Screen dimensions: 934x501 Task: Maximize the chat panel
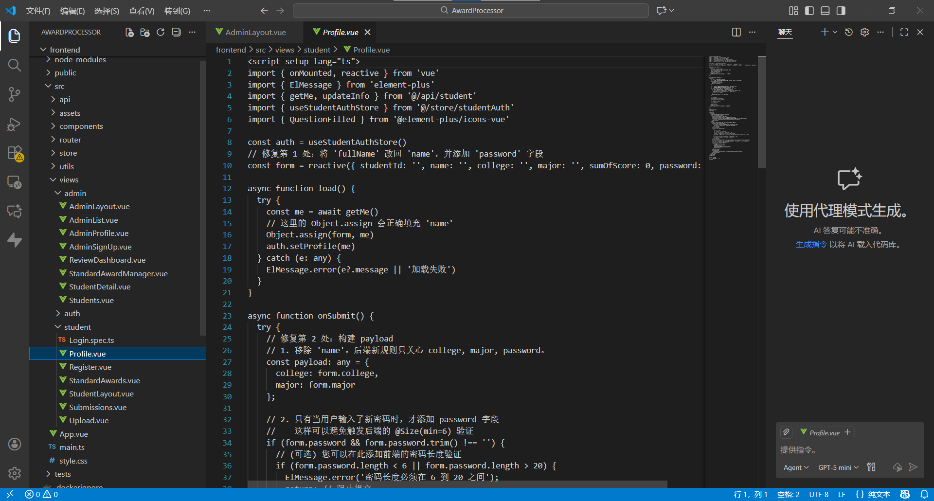click(904, 32)
